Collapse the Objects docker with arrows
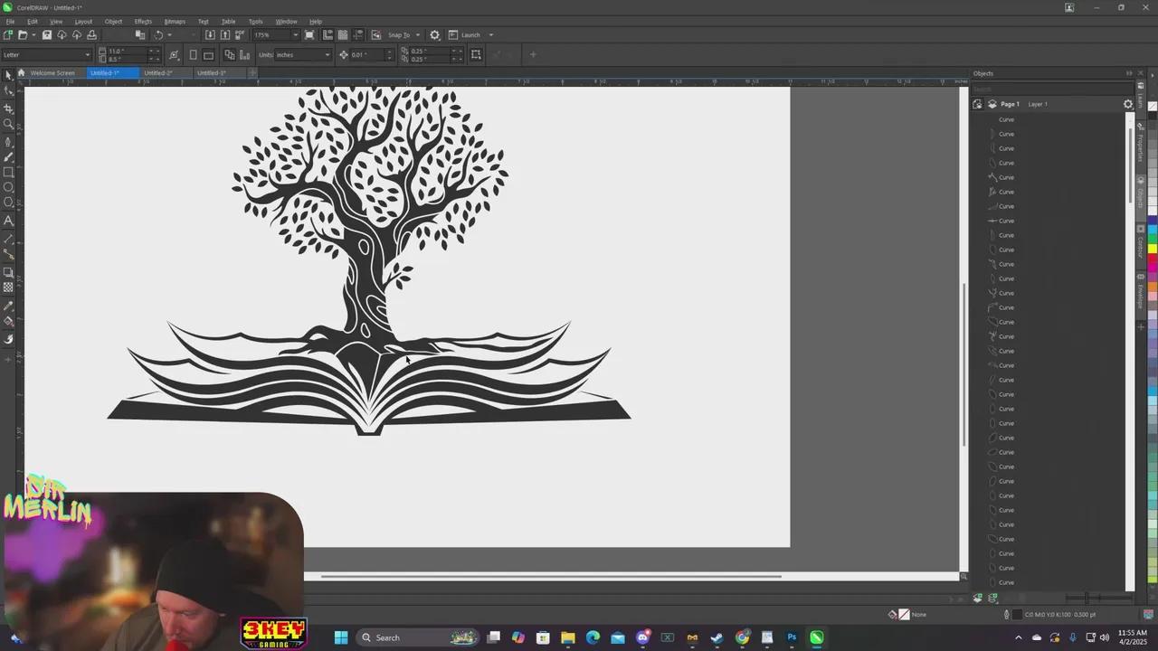 pos(1129,73)
